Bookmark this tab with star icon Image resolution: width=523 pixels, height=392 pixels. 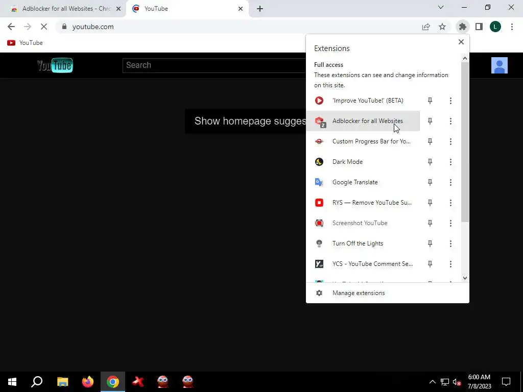[x=442, y=27]
